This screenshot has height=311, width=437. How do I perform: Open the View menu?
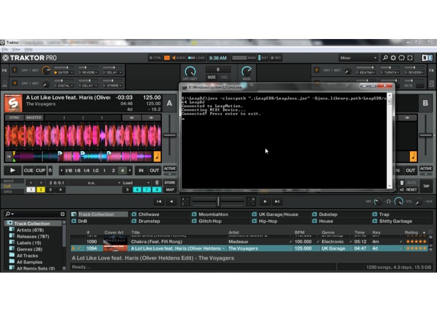click(x=16, y=49)
